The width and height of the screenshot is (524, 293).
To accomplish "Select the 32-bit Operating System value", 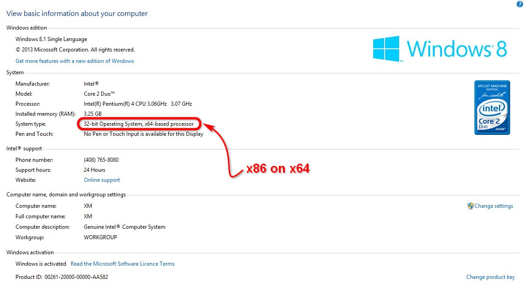I will [x=139, y=124].
